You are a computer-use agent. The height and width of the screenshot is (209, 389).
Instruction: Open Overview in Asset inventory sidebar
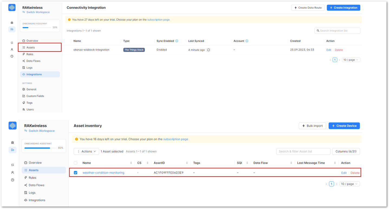tap(44, 163)
